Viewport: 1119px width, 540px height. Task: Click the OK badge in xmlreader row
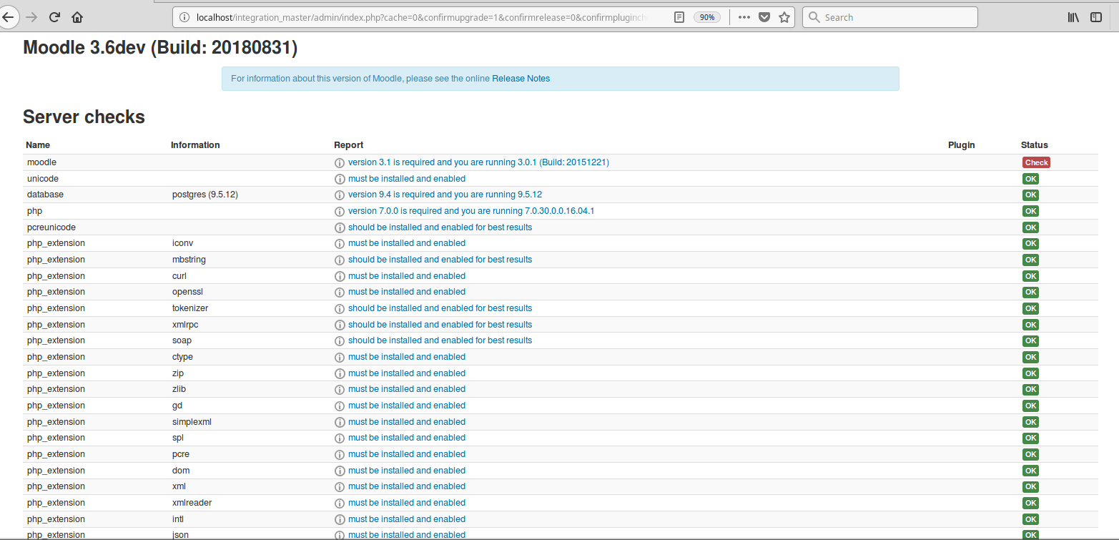click(1030, 503)
